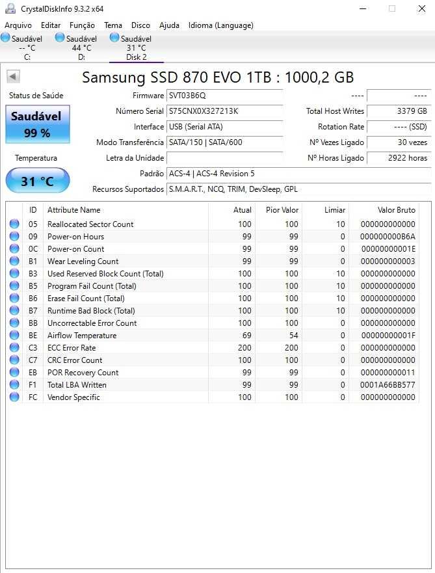The width and height of the screenshot is (435, 573).
Task: Click status orb of POR Recovery Count
Action: coord(14,373)
